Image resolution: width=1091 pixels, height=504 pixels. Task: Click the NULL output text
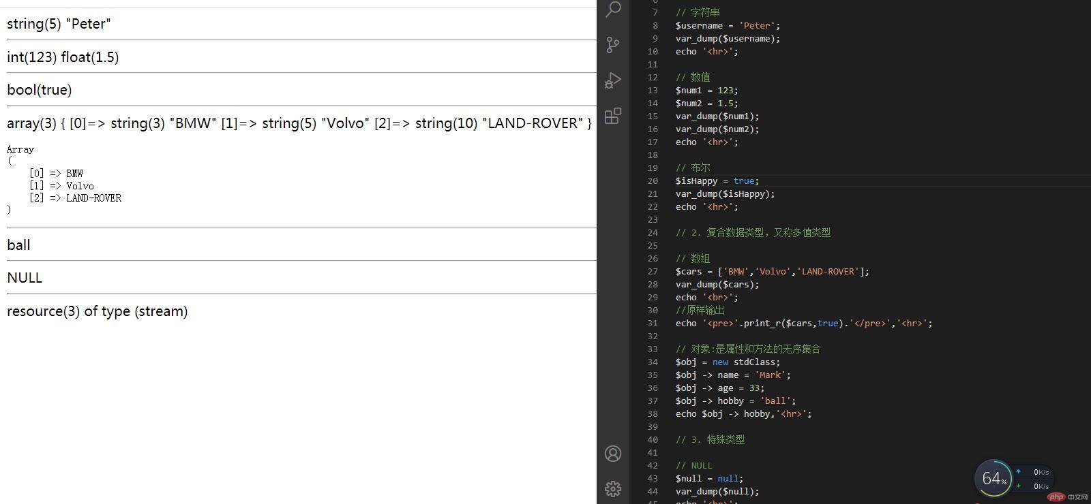pyautogui.click(x=25, y=278)
